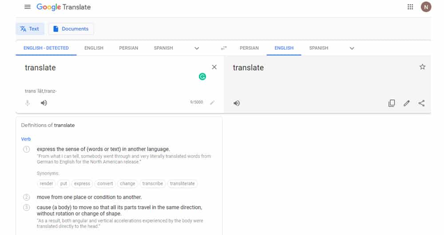
Task: Click the example 'From what I can tell'
Action: pos(124,159)
